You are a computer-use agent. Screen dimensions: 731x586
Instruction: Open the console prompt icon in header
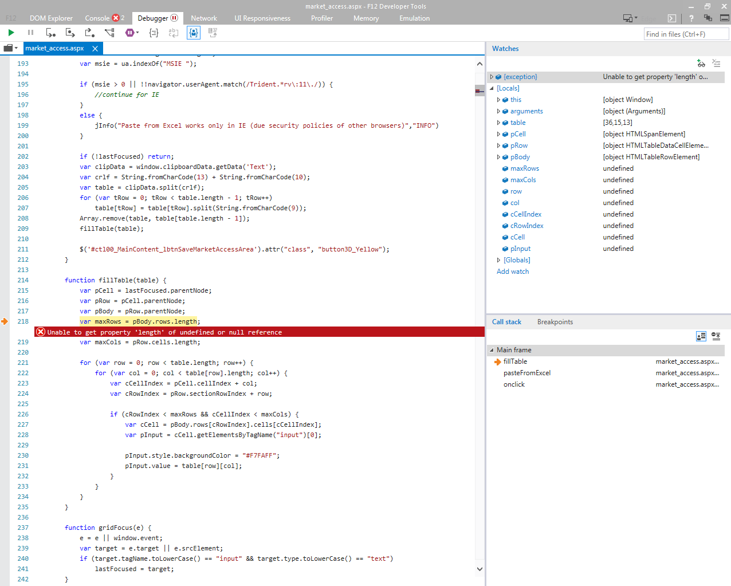click(672, 18)
